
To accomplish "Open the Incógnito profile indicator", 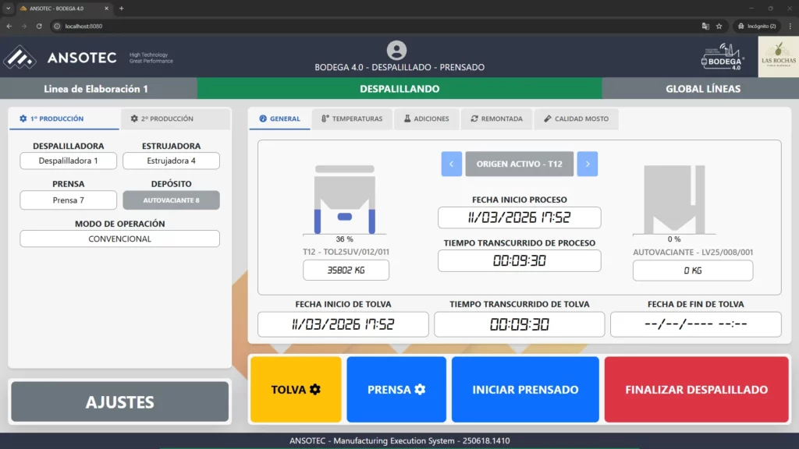I will 757,26.
